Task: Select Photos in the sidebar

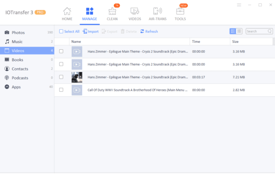Action: tap(27, 32)
